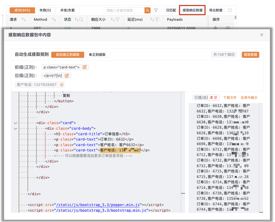Click the 在表中展示 link
This screenshot has height=222, width=275.
tap(249, 98)
